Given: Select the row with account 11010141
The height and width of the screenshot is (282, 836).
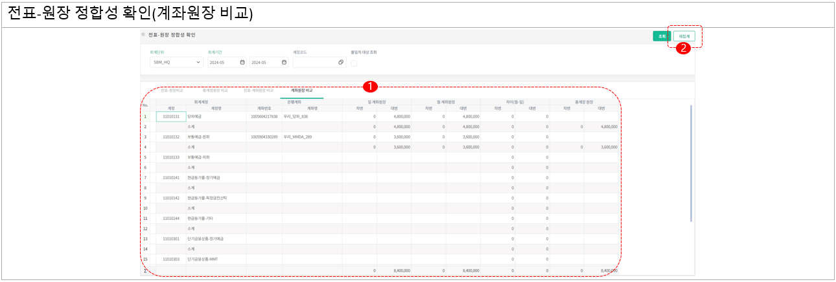Looking at the screenshot, I should tap(171, 177).
